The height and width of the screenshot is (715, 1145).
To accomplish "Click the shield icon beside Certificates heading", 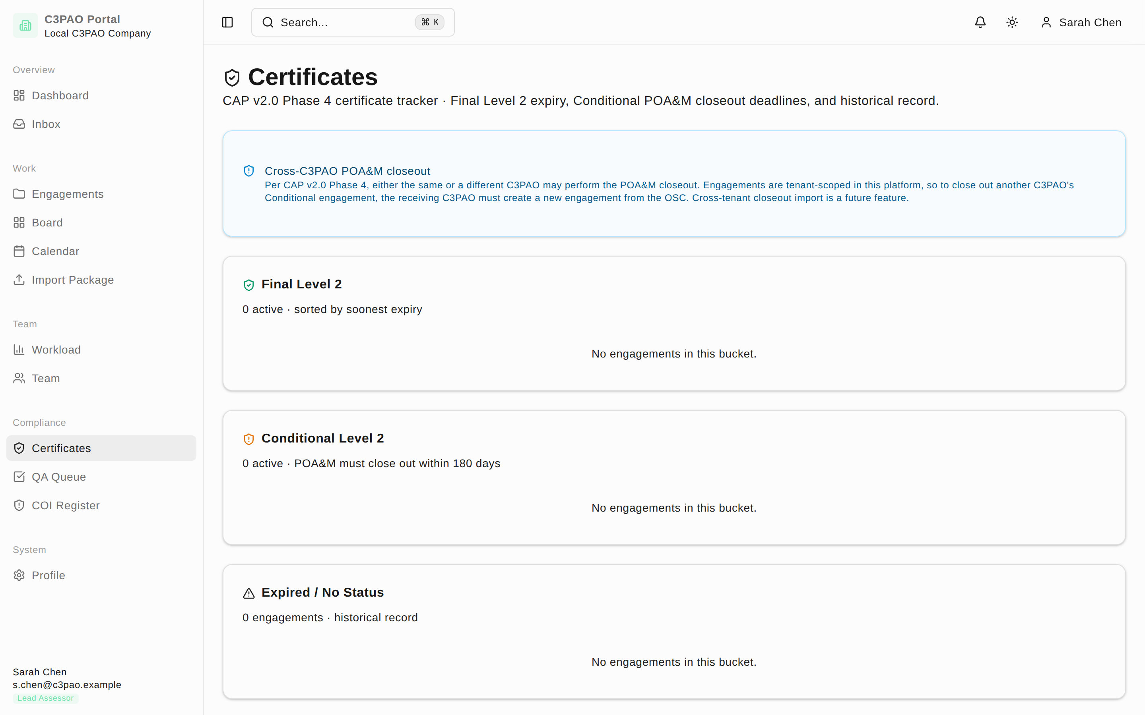I will [232, 77].
